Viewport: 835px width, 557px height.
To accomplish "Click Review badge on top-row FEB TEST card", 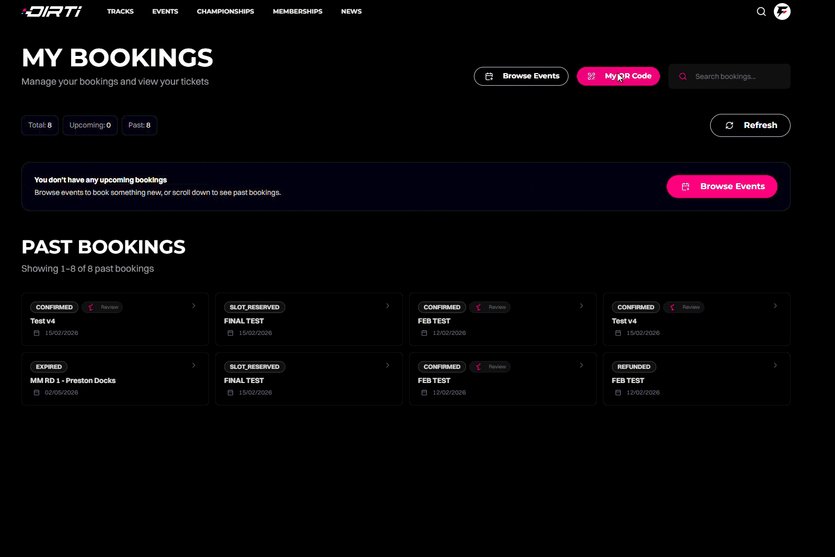I will pos(490,307).
